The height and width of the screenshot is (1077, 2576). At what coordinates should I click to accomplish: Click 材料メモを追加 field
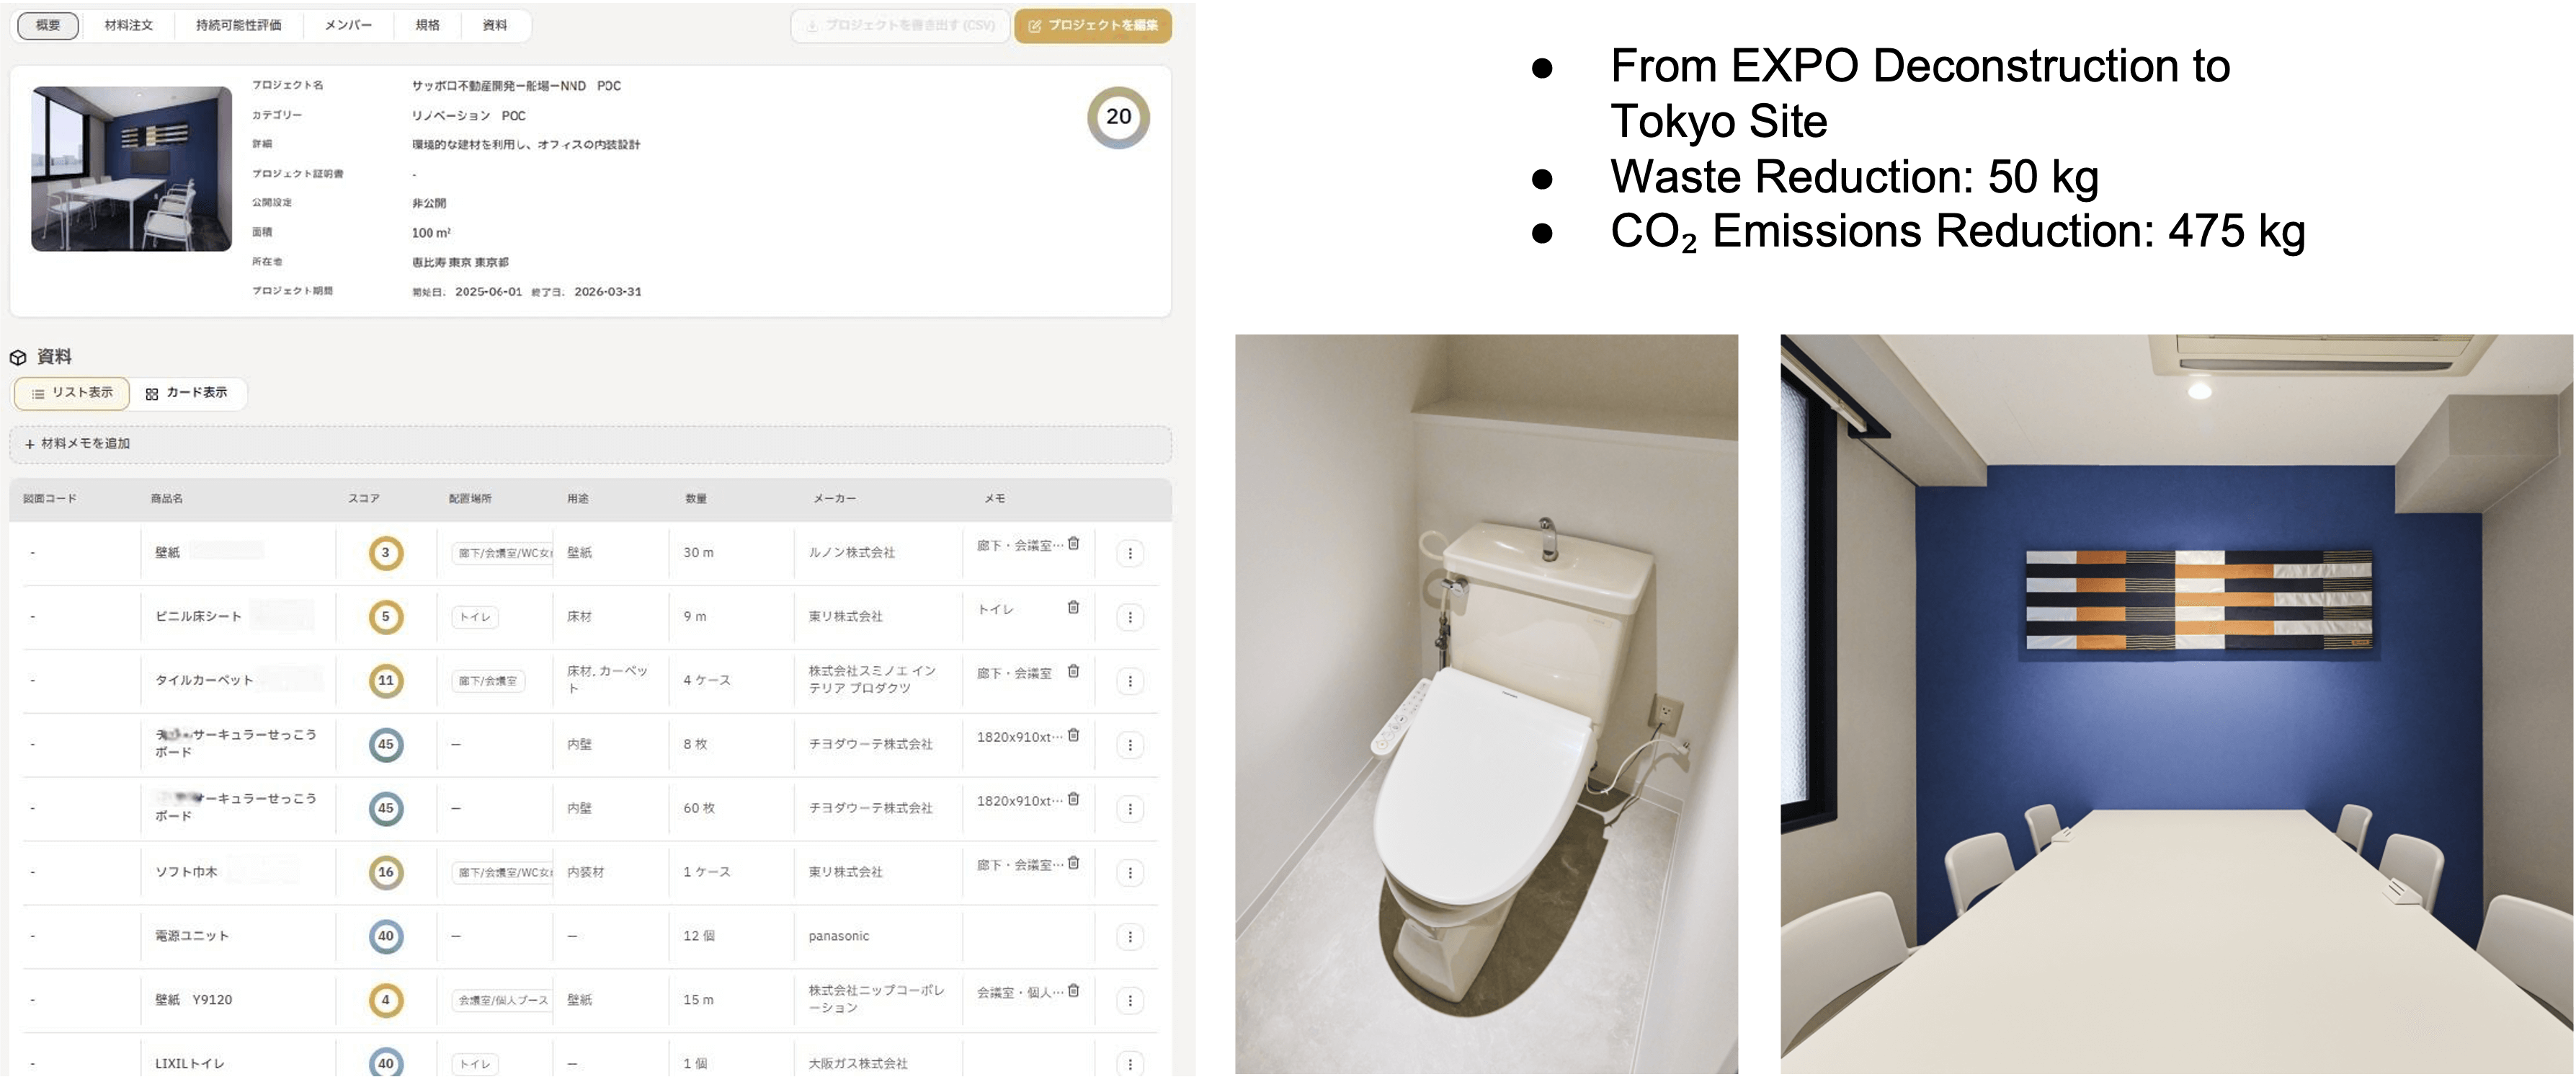(590, 444)
